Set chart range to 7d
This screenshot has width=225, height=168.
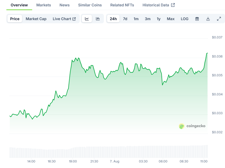pos(125,19)
